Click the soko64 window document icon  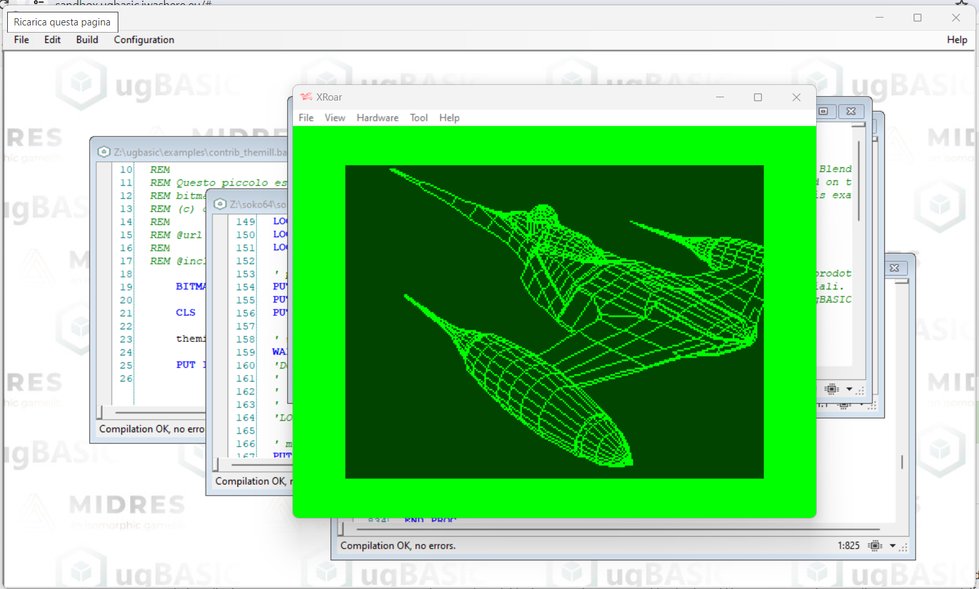pos(220,204)
